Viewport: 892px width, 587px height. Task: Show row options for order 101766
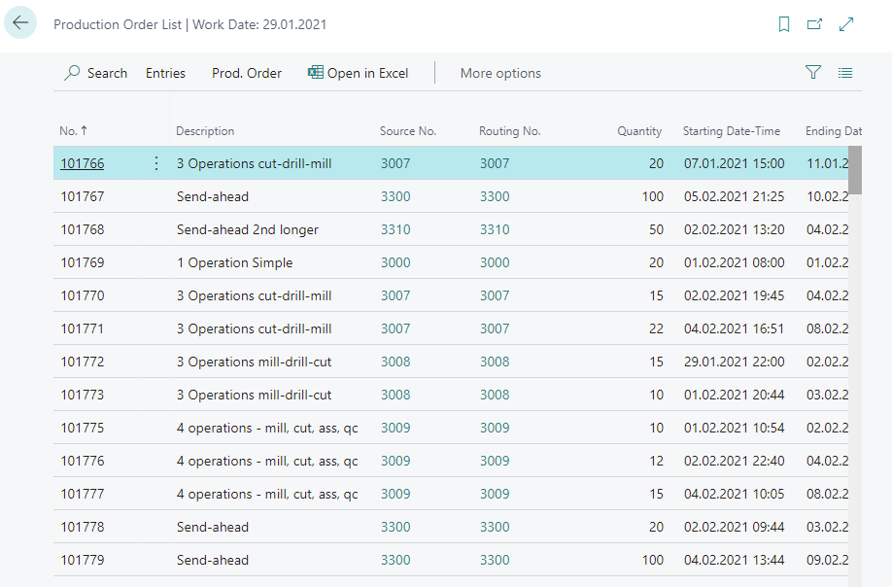click(x=156, y=163)
